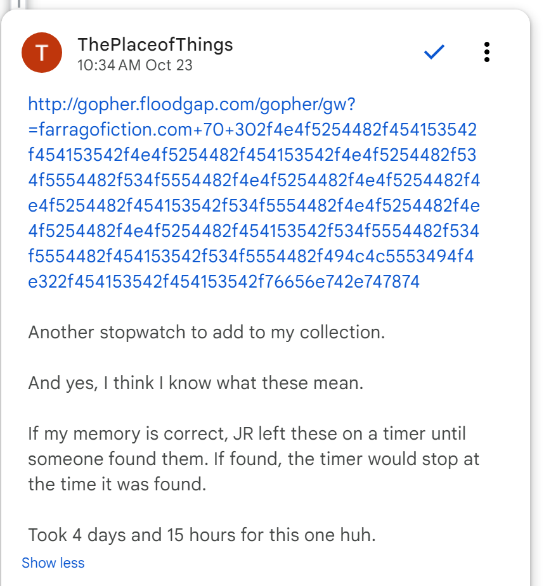Resolve the comment with the checkmark icon
Screen dimensions: 544x586
click(x=434, y=53)
